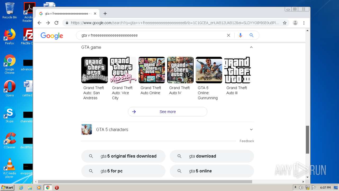Go back using the browser back arrow
339x191 pixels.
[x=39, y=23]
